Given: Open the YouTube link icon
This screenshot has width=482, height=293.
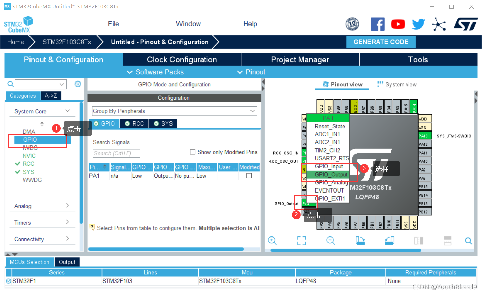Looking at the screenshot, I should point(398,24).
